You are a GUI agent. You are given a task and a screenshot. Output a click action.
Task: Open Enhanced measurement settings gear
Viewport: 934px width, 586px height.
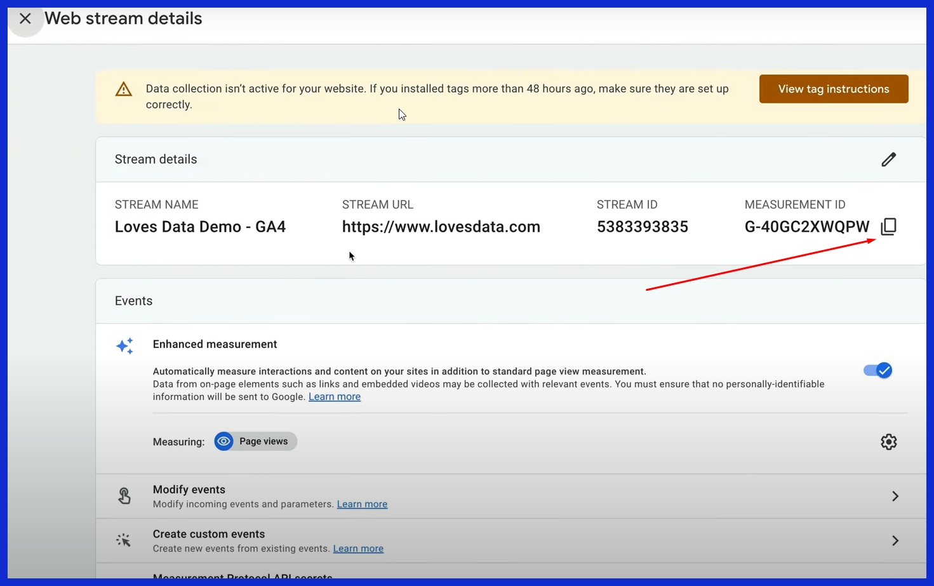tap(889, 442)
